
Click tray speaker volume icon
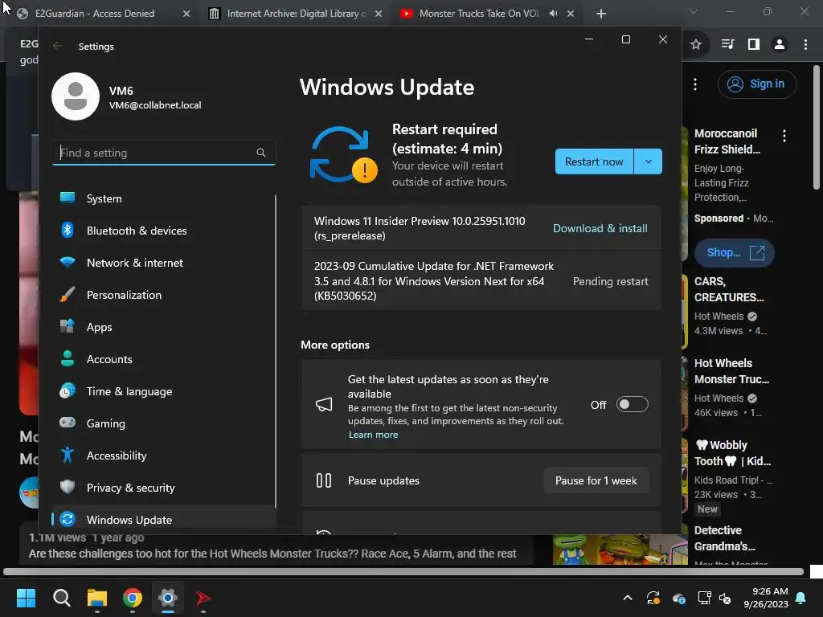(x=725, y=598)
